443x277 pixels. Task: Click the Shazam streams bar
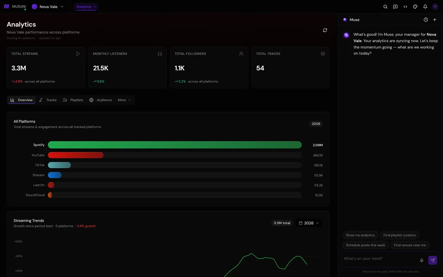pos(55,175)
